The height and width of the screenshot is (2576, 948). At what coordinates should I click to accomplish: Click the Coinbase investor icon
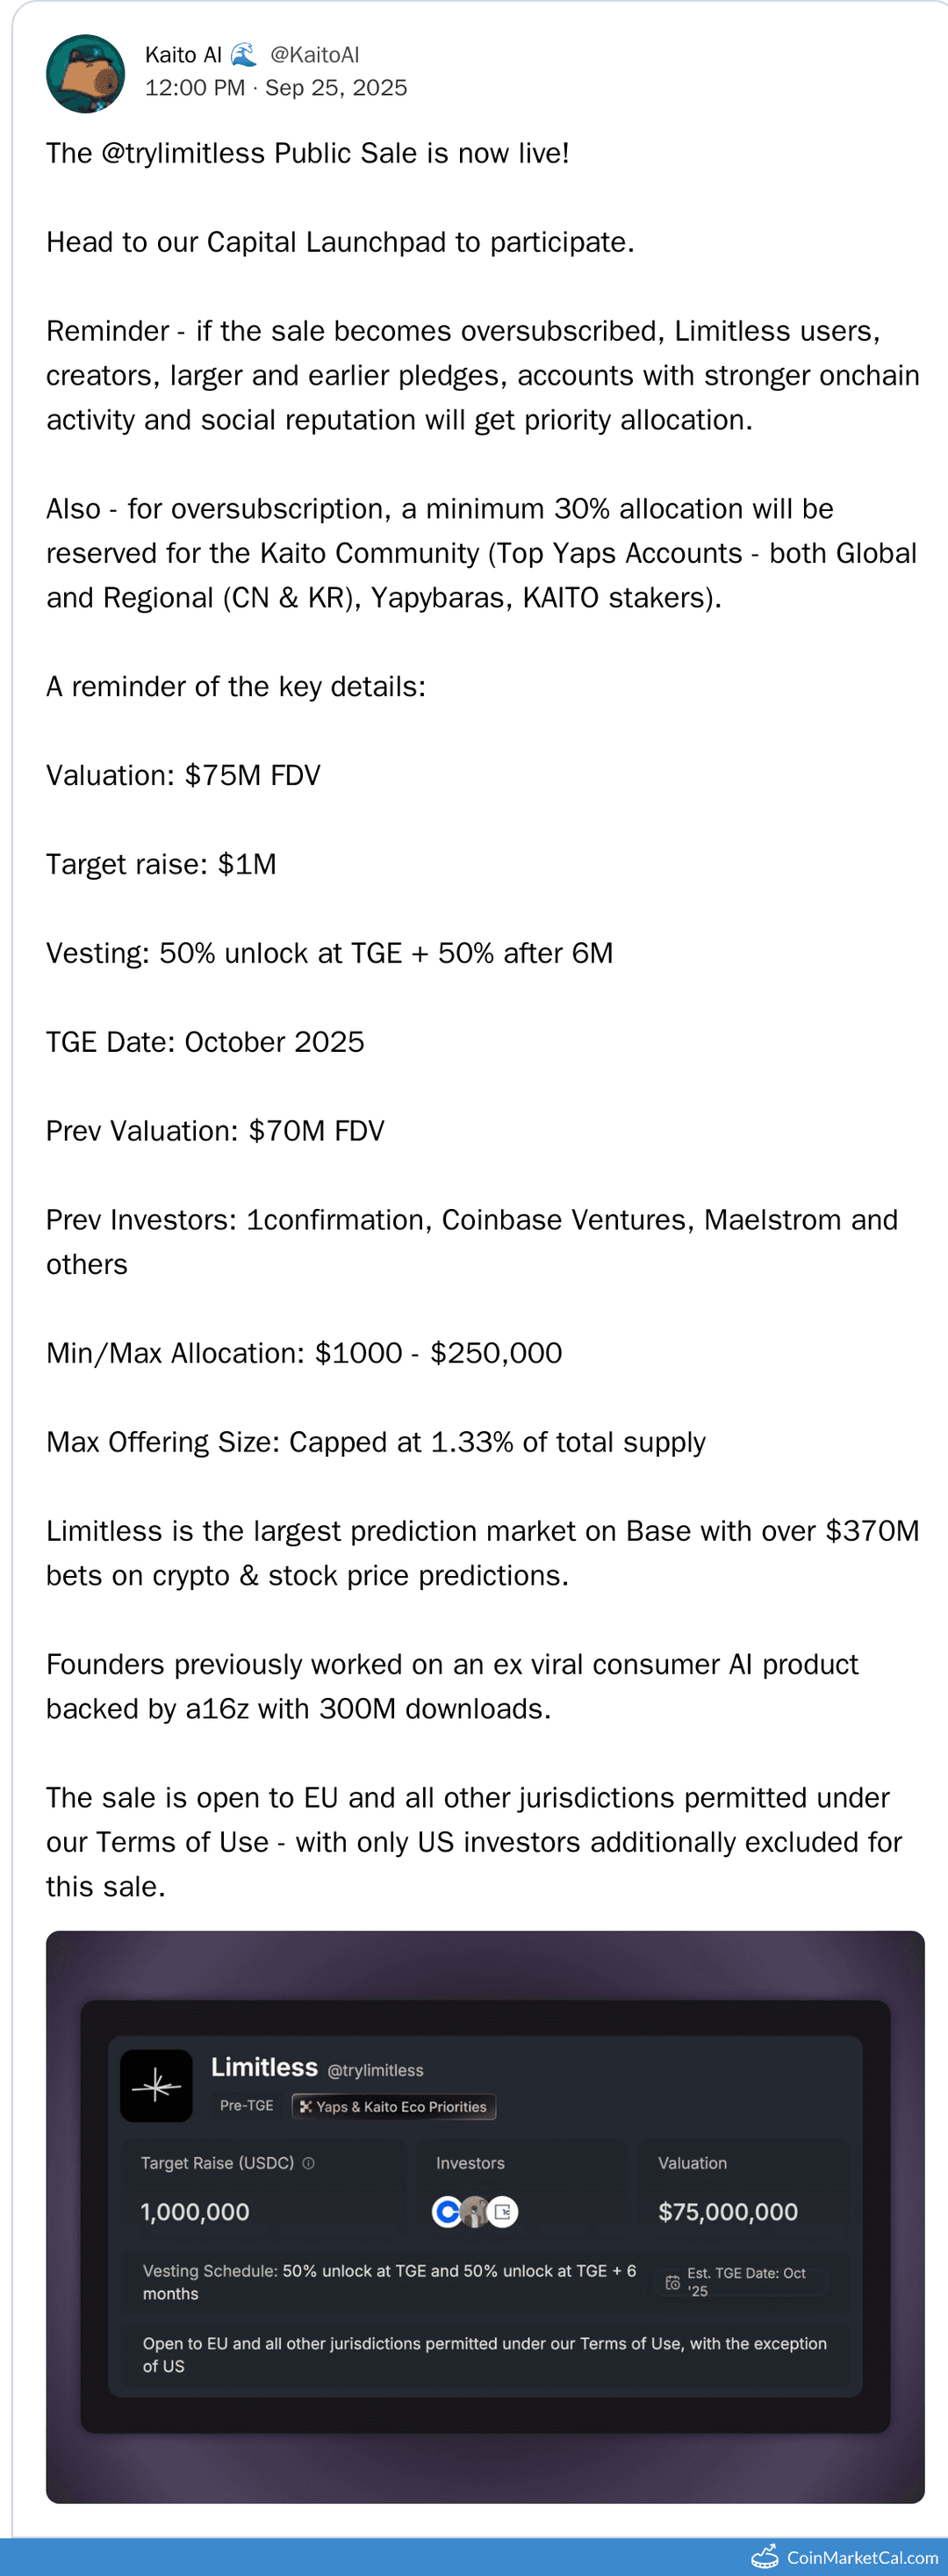pyautogui.click(x=446, y=2212)
